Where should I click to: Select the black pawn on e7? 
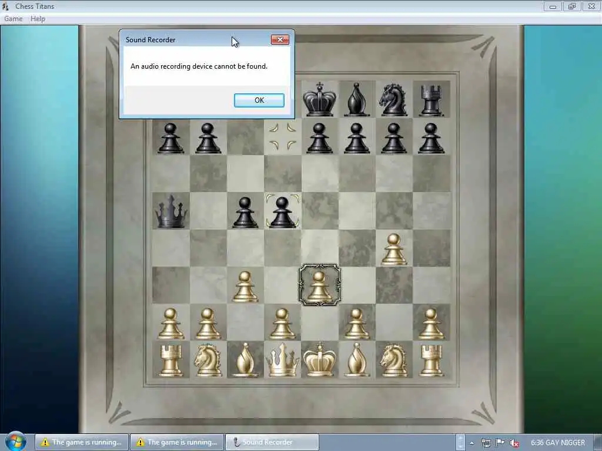(x=319, y=138)
